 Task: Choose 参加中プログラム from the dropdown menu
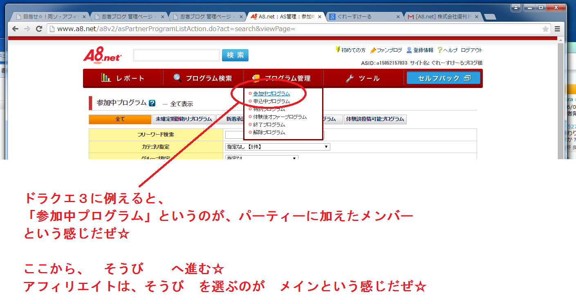271,94
